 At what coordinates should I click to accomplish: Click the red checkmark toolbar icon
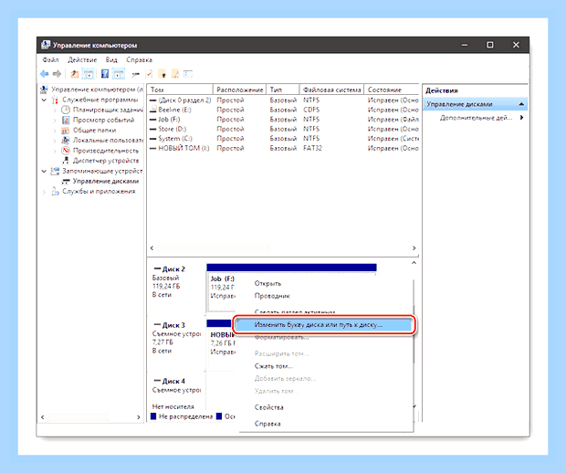[x=149, y=74]
